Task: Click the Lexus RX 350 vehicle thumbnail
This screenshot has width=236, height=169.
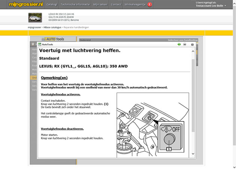Action: click(x=35, y=18)
